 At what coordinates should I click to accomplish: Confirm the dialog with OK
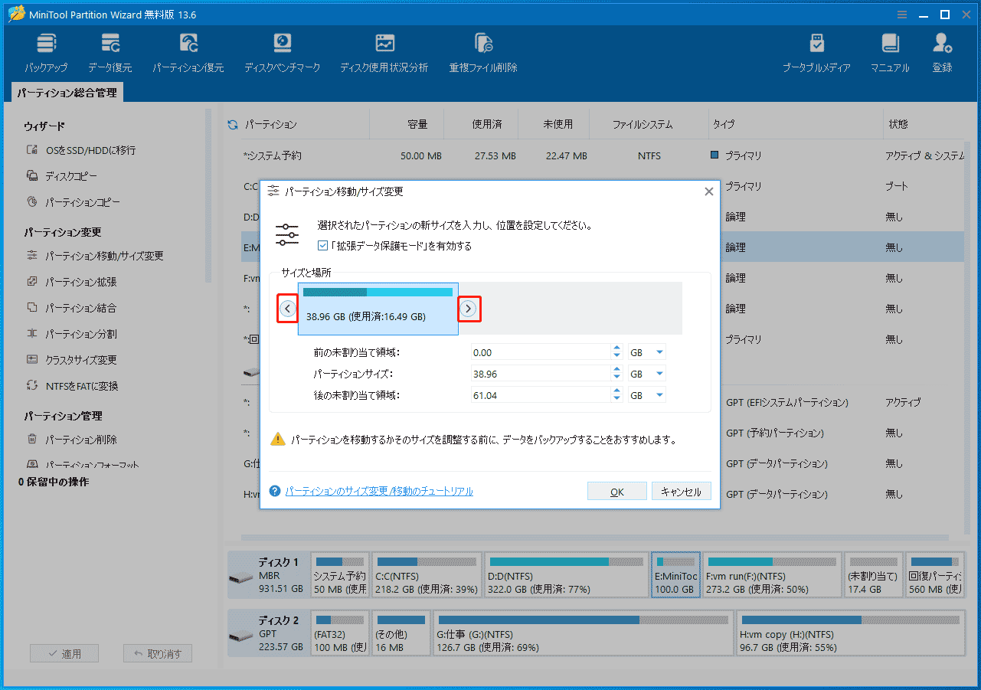point(617,492)
